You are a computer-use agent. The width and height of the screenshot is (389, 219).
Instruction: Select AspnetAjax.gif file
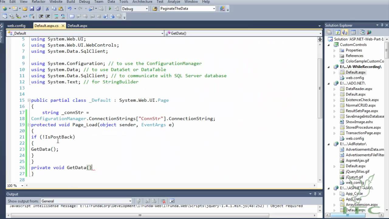click(x=357, y=160)
